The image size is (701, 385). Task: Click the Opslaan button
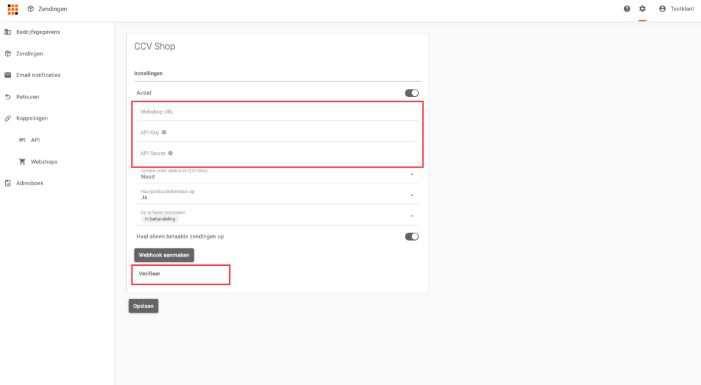[143, 306]
